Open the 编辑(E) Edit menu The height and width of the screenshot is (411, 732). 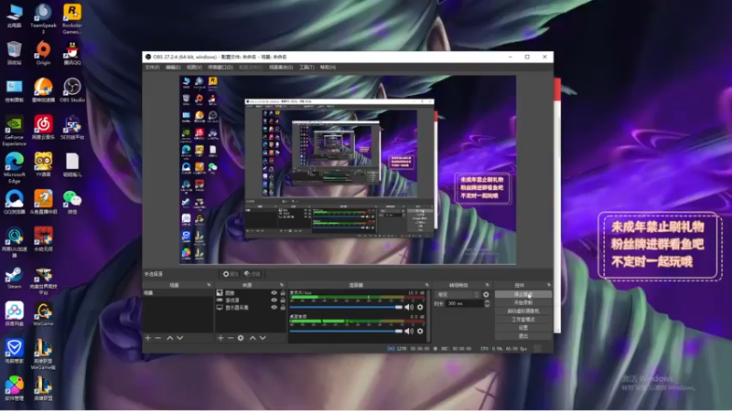[173, 67]
